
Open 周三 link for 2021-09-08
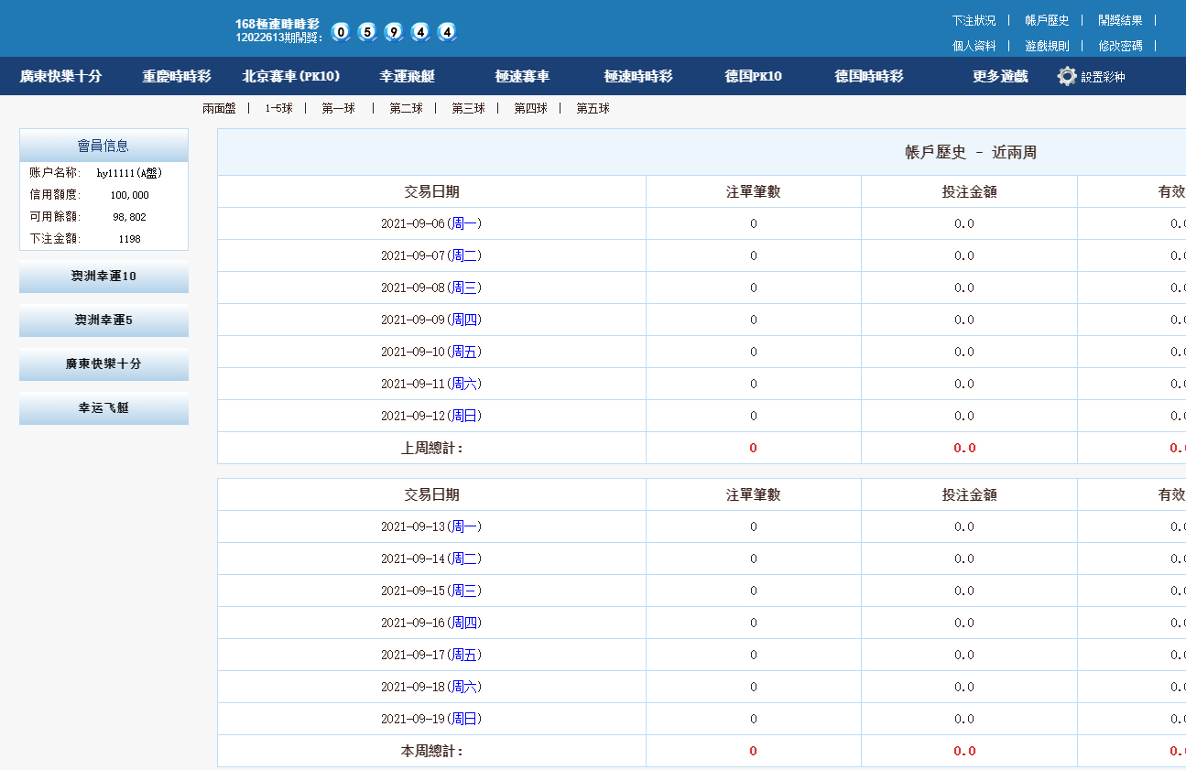465,287
